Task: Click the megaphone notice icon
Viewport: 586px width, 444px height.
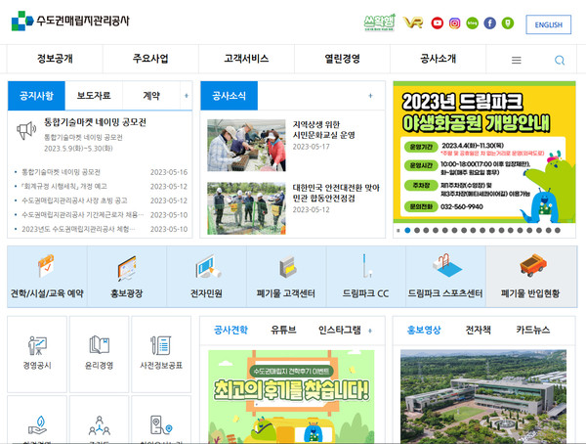Action: (26, 130)
